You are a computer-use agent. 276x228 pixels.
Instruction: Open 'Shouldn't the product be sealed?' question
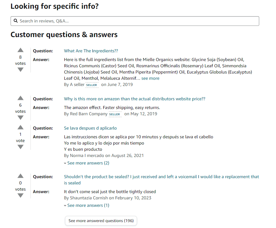(x=161, y=180)
